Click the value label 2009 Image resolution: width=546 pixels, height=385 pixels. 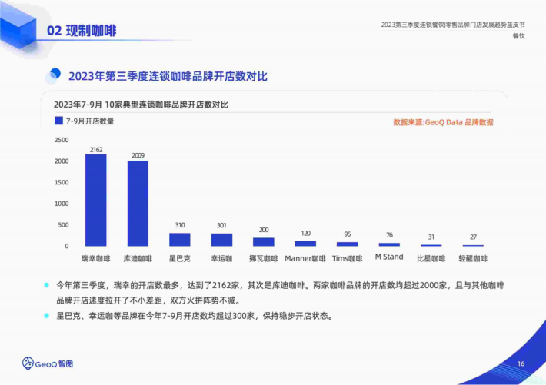(138, 155)
